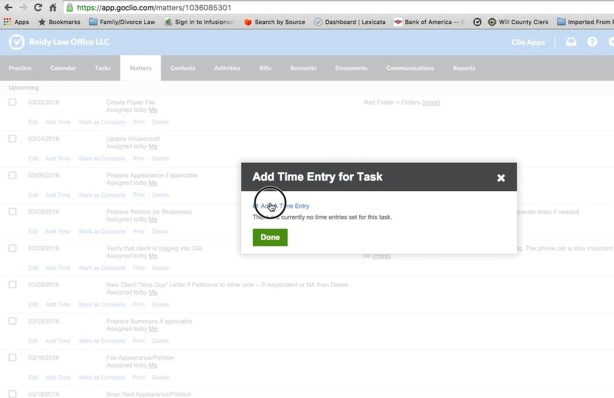Switch to the Calendar tab
The image size is (614, 398).
click(63, 68)
